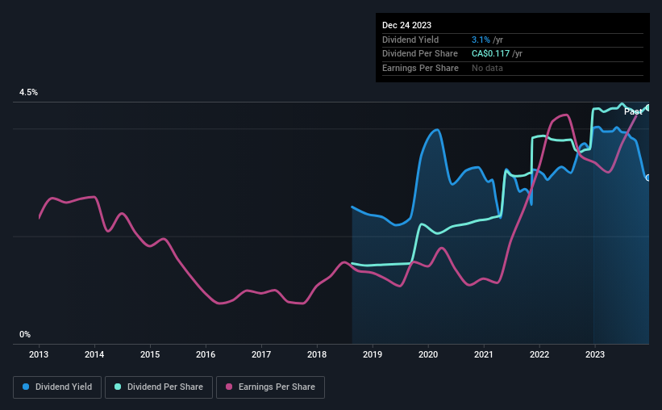Image resolution: width=662 pixels, height=410 pixels.
Task: Select the 2023 year label
Action: 595,354
